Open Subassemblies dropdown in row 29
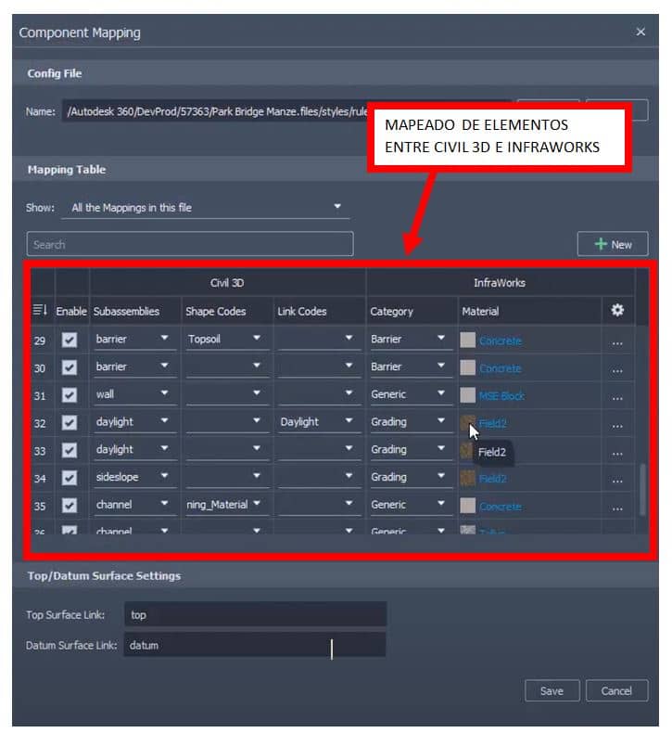Screen dimensions: 672x733 (135, 339)
